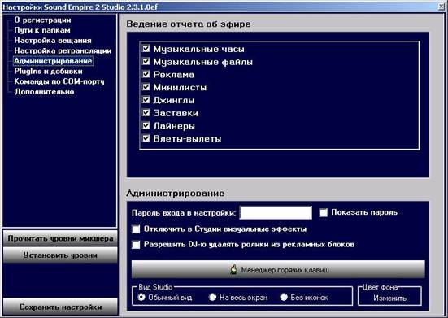
Task: Click the Пароль входа в настройки field
Action: click(x=276, y=212)
